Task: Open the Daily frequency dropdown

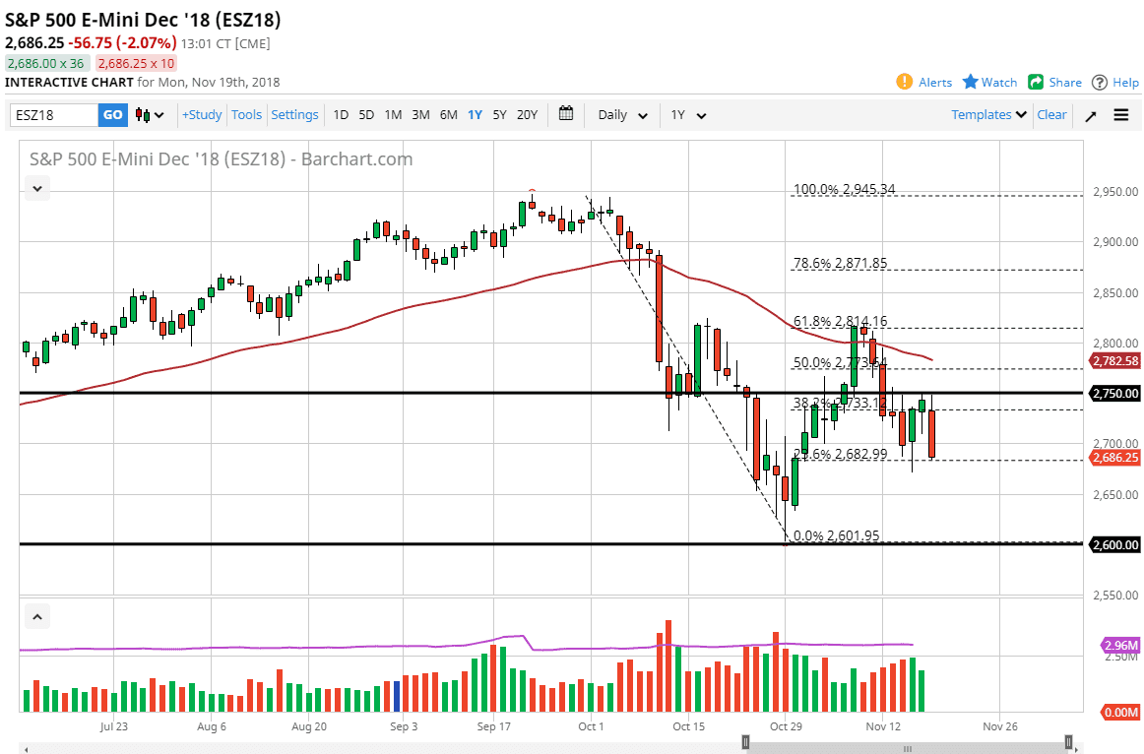Action: click(x=621, y=115)
